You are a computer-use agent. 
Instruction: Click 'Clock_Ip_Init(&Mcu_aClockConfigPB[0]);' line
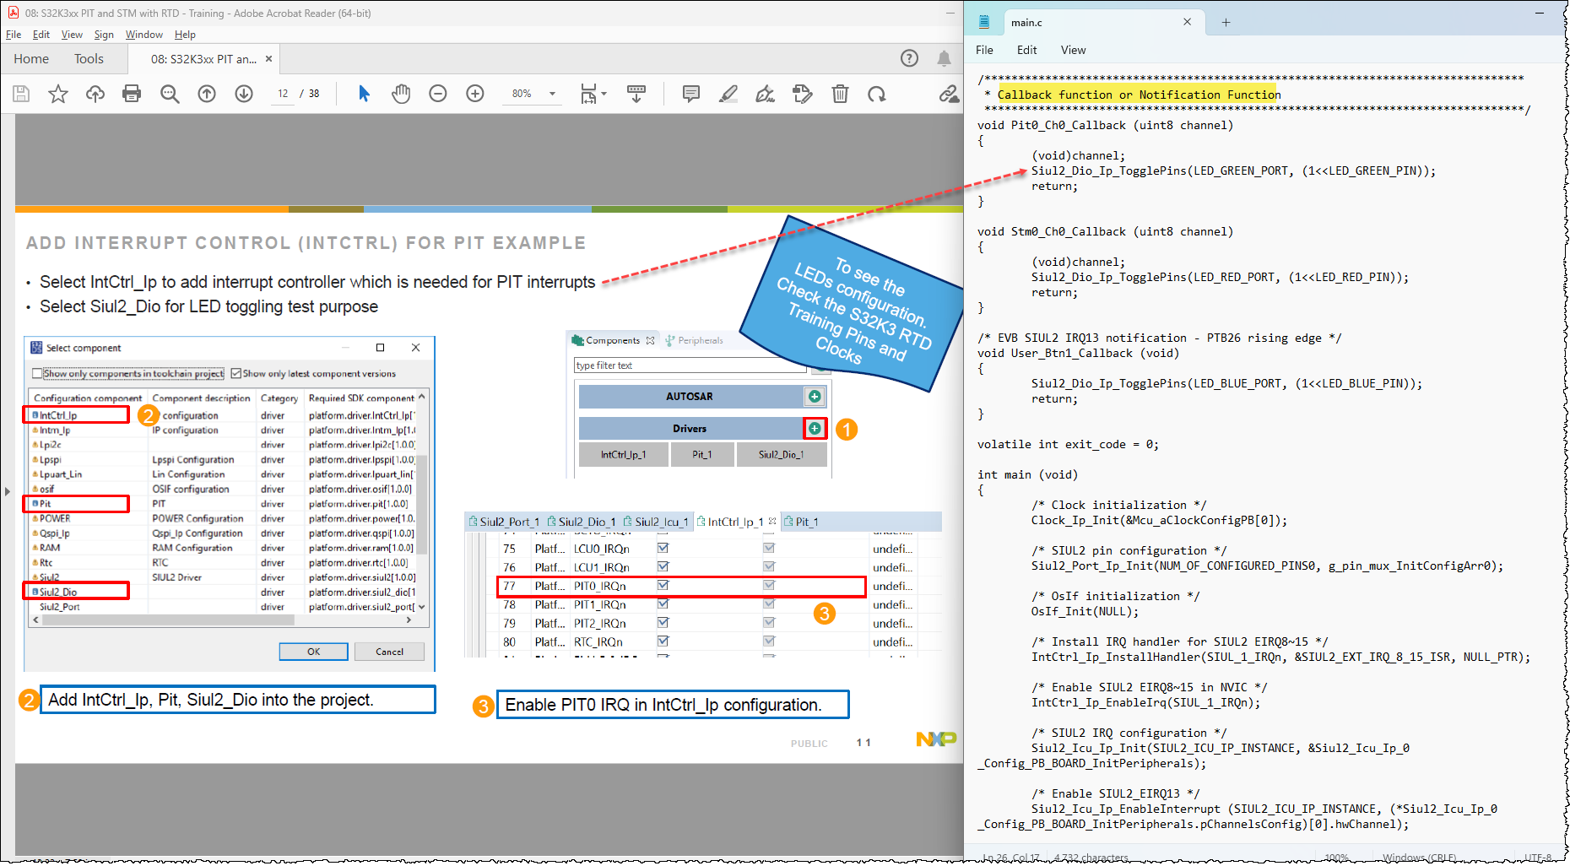(1159, 520)
